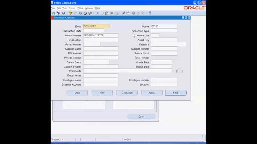Viewport: 257px width, 144px height.
Task: Click the Window Help question mark icon
Action: pos(150,13)
